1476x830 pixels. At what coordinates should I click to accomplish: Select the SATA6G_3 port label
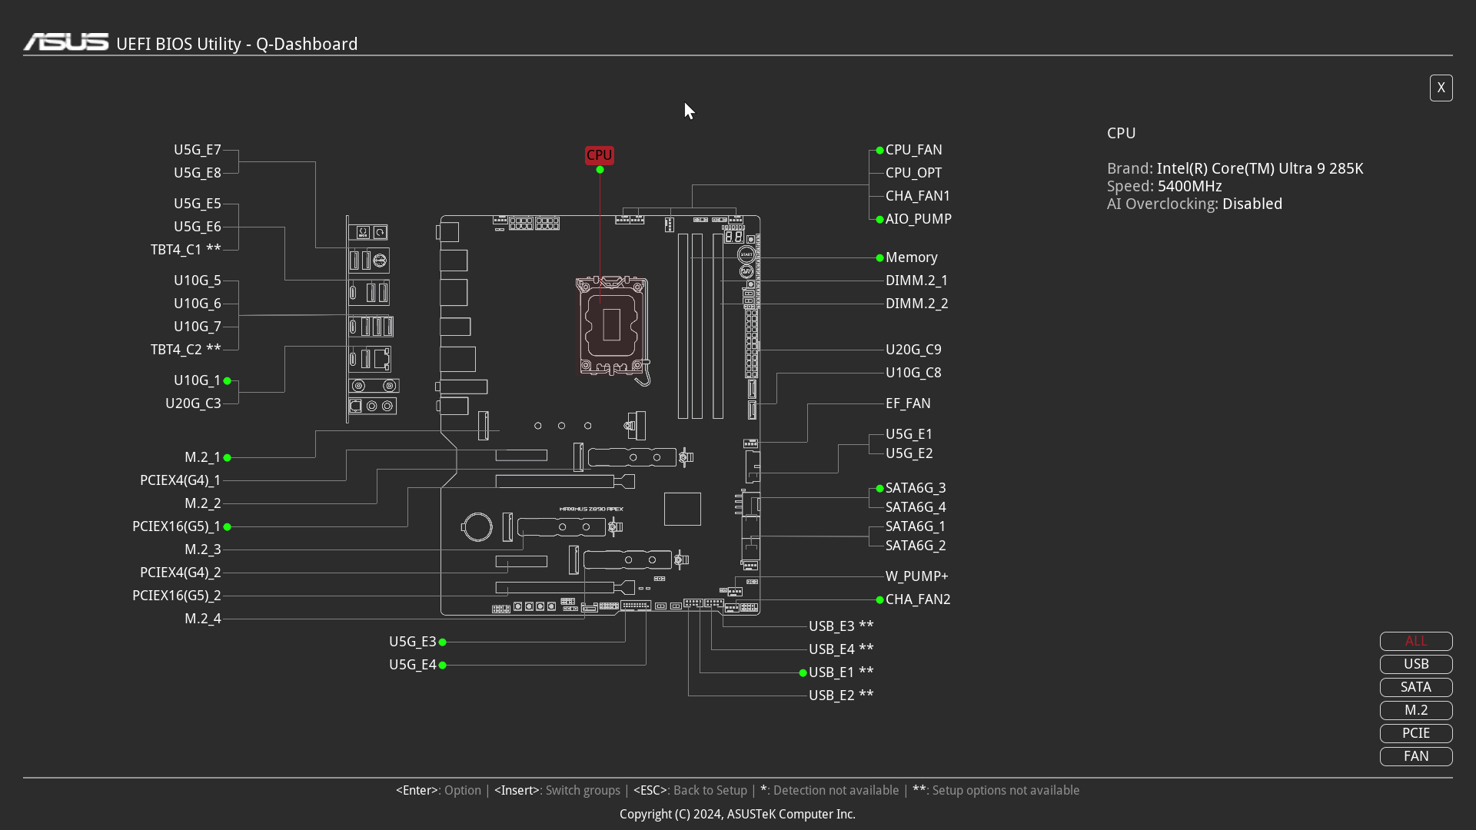tap(915, 488)
